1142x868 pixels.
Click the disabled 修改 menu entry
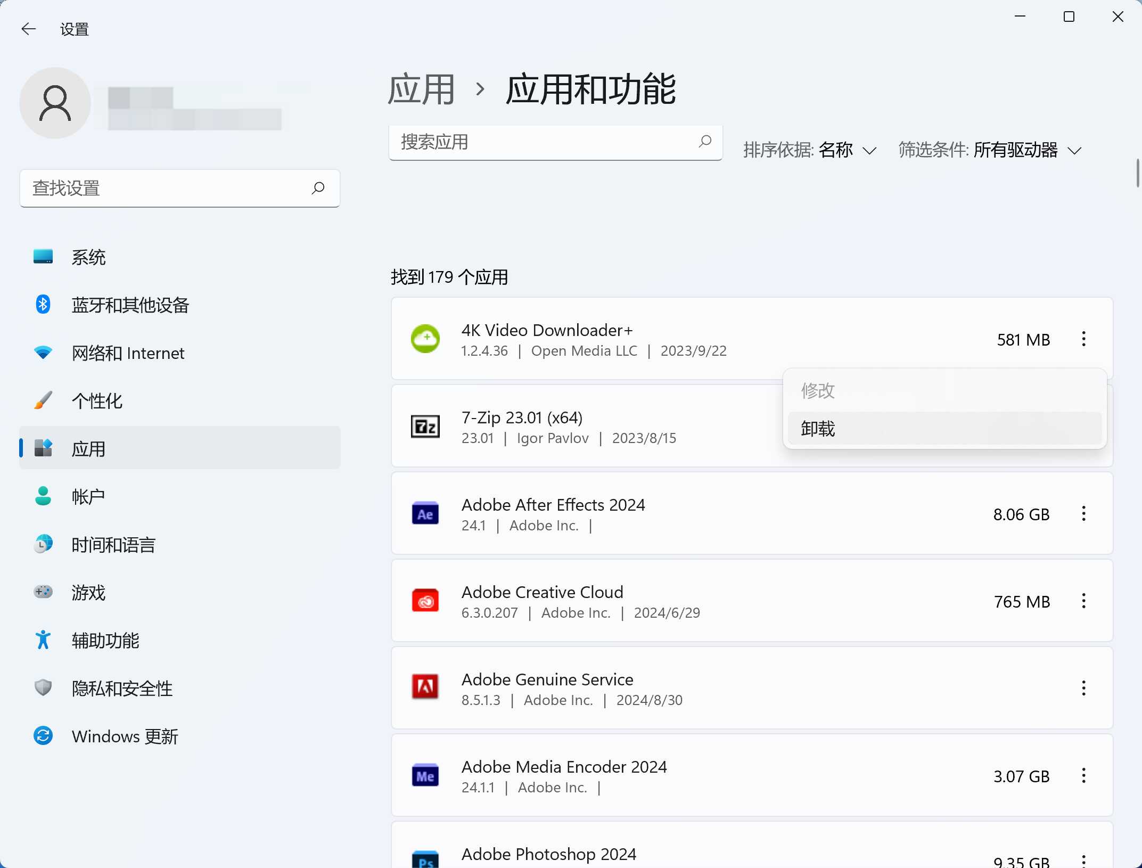[944, 390]
